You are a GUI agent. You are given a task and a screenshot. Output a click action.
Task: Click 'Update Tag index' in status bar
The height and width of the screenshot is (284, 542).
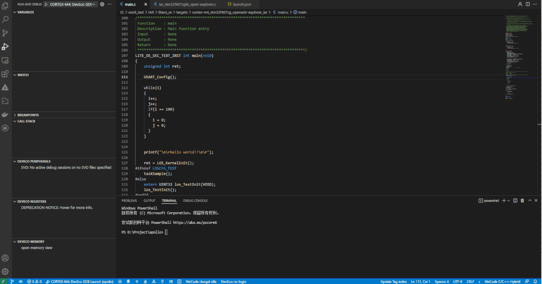(x=393, y=281)
